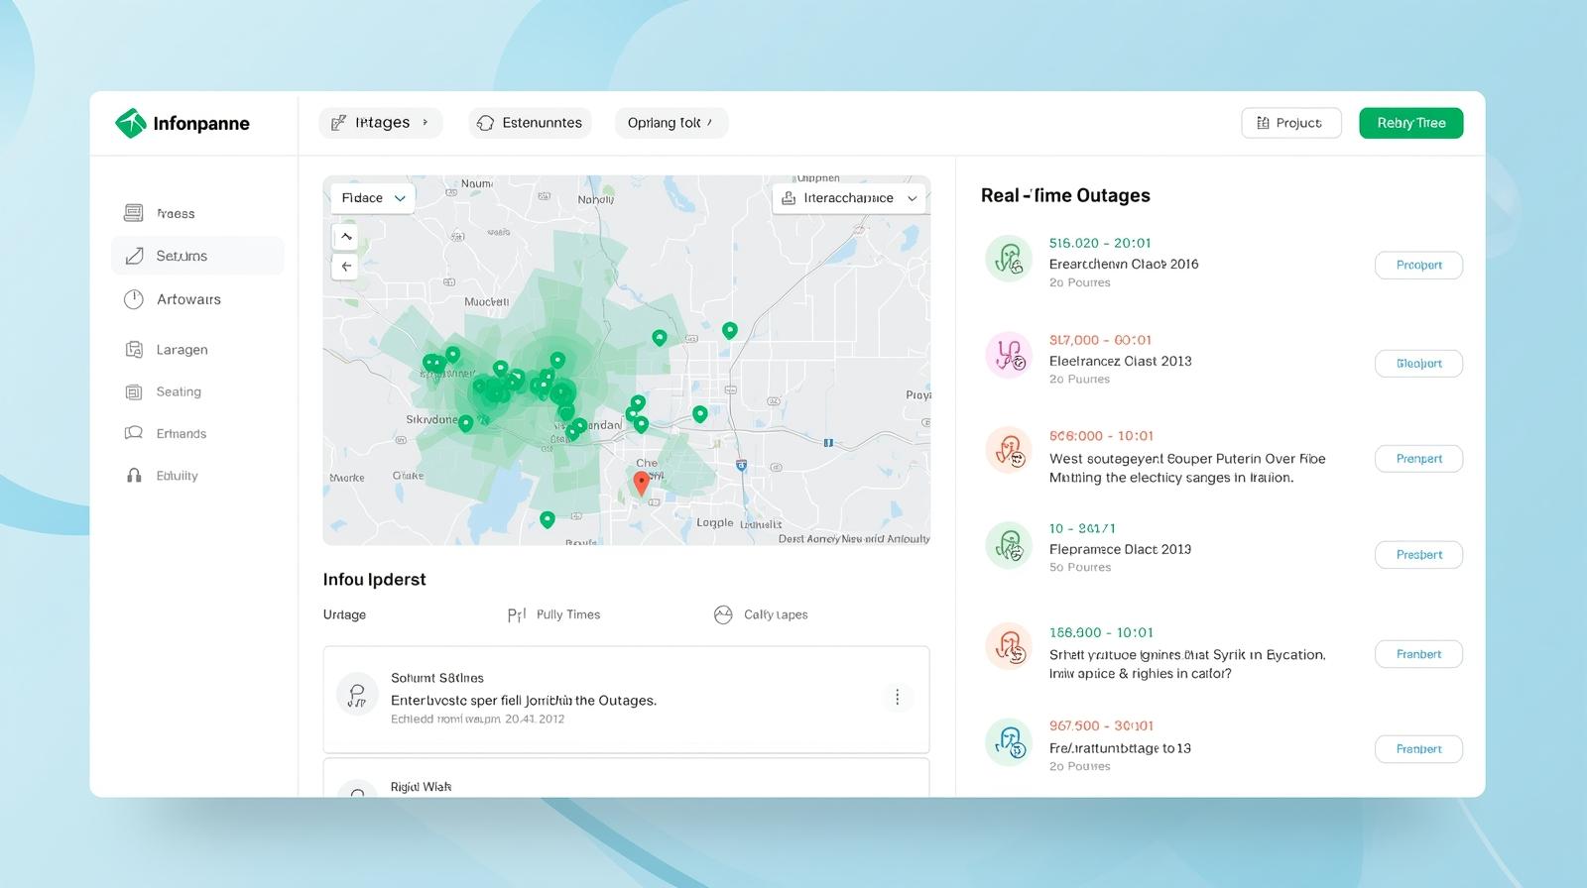
Task: Click the 516.020 - 20:01 timestamp
Action: coord(1100,243)
